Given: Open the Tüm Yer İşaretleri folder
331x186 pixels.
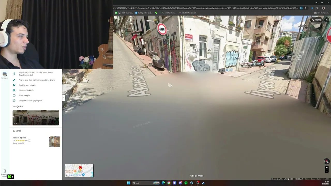Looking at the screenshot, I should click(x=322, y=13).
